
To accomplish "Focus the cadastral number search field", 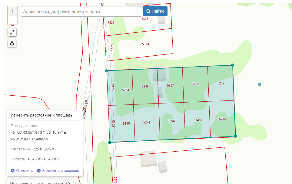I will (81, 11).
